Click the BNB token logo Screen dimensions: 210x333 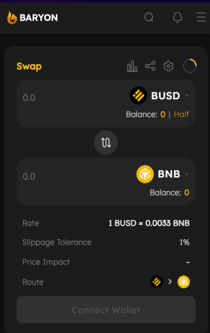coord(145,174)
